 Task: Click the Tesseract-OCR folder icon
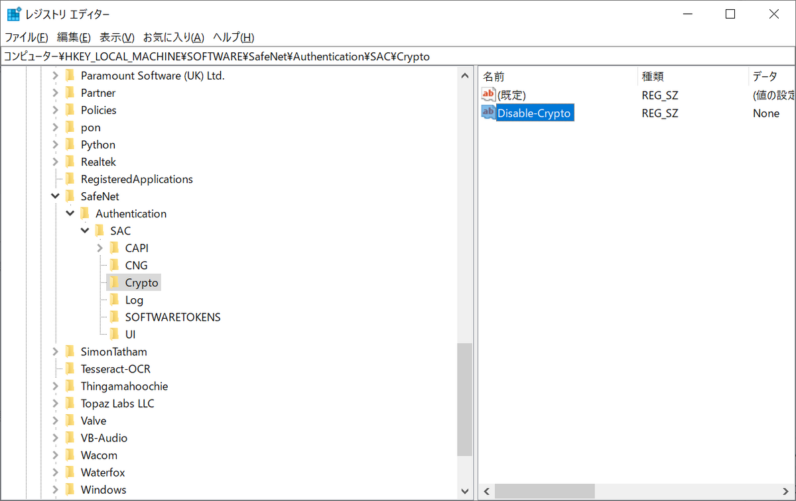[x=70, y=368]
